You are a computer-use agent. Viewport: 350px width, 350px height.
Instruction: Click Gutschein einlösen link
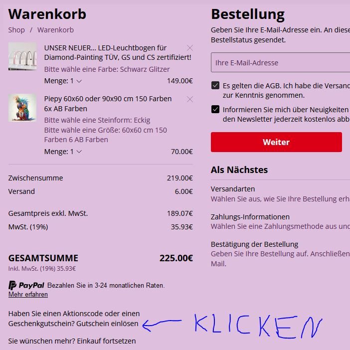pyautogui.click(x=107, y=324)
